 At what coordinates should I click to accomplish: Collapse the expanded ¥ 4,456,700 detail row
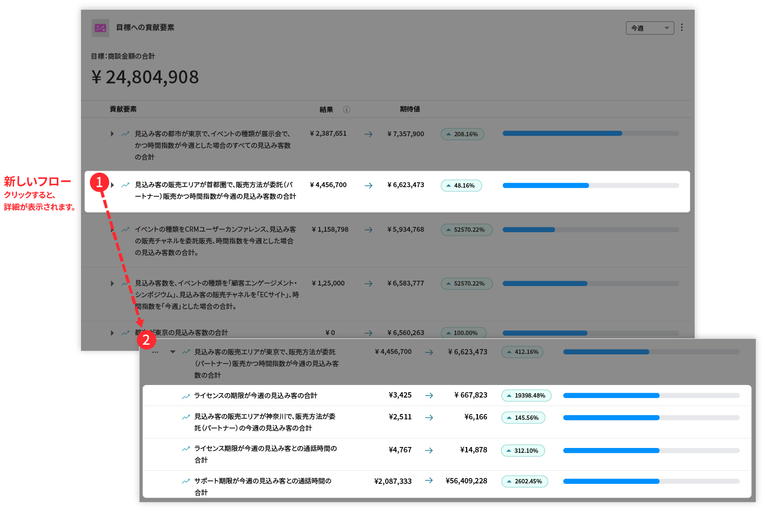[x=173, y=352]
